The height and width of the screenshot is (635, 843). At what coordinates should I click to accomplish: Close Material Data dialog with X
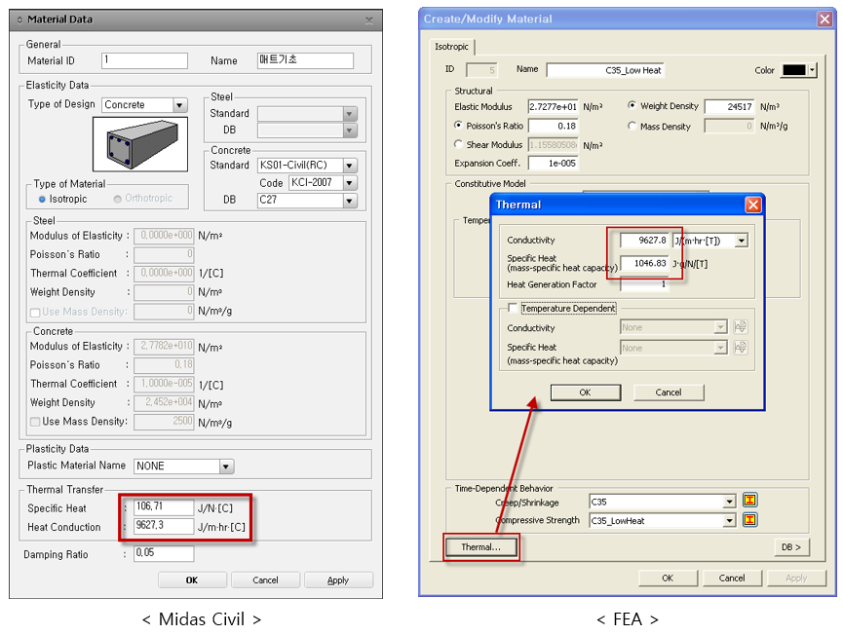(x=368, y=20)
